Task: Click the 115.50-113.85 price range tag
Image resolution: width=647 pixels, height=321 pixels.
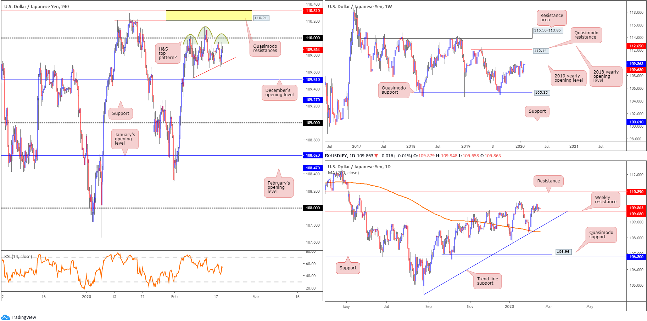Action: (547, 30)
